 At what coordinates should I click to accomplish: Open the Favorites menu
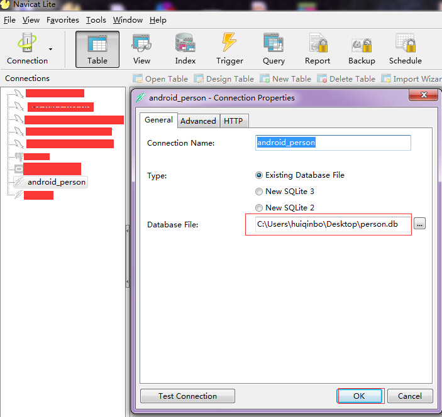pos(63,20)
